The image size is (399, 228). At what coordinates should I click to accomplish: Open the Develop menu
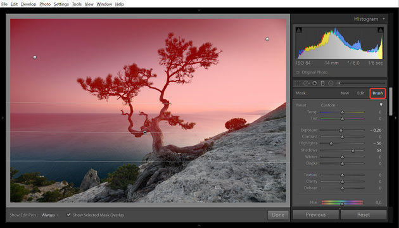pos(28,4)
